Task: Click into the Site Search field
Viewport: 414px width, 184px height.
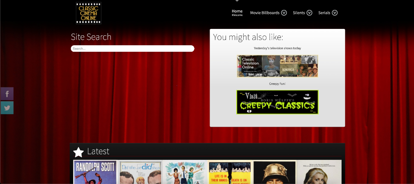Action: point(132,49)
